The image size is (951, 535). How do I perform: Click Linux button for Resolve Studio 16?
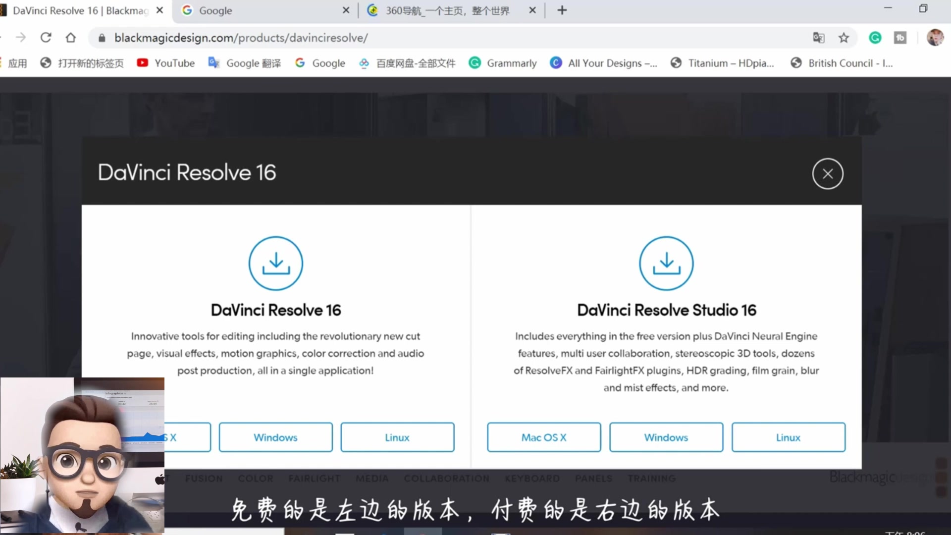(789, 437)
